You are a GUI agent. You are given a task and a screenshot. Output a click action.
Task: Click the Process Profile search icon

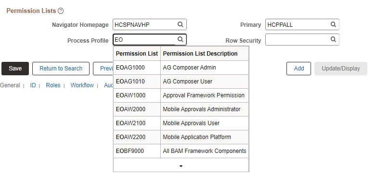pyautogui.click(x=181, y=39)
